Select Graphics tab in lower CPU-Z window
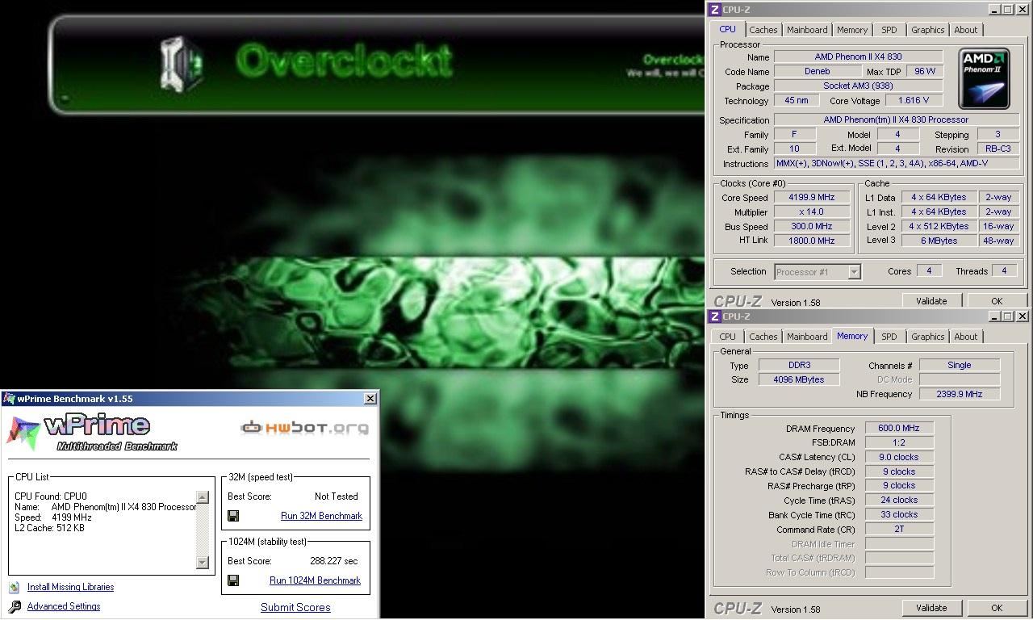This screenshot has width=1033, height=620. point(927,337)
